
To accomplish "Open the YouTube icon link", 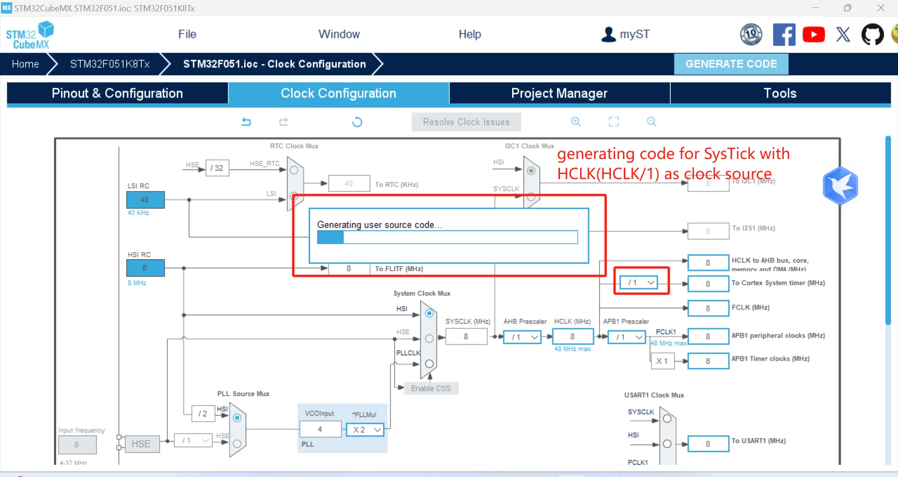I will point(814,35).
